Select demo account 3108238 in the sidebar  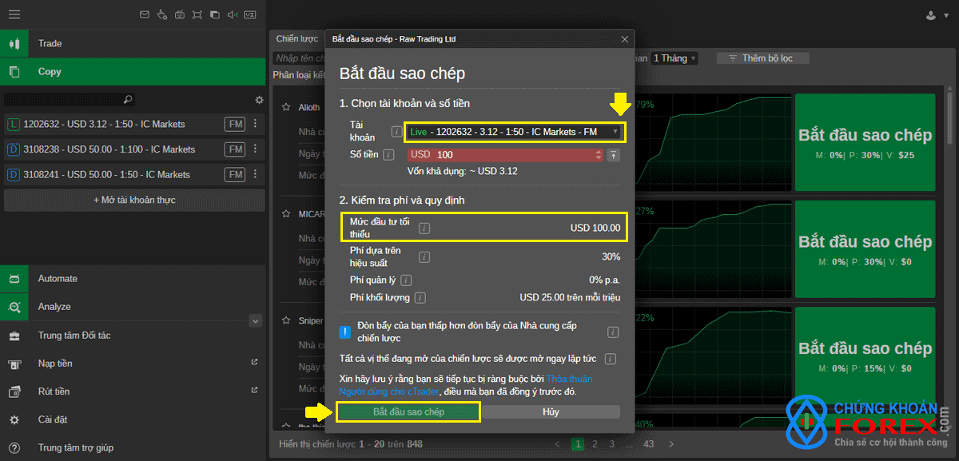[x=133, y=149]
